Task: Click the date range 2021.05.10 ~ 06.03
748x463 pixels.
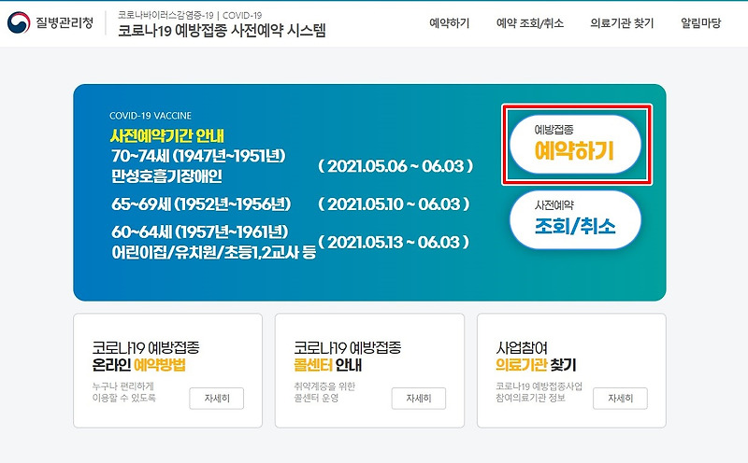Action: click(x=394, y=203)
